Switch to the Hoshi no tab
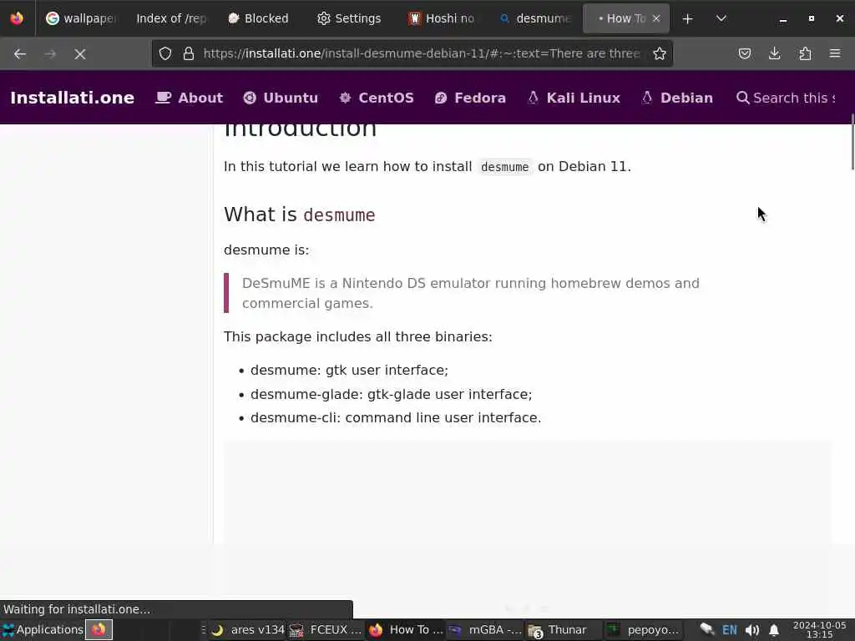The height and width of the screenshot is (641, 855). 441,18
